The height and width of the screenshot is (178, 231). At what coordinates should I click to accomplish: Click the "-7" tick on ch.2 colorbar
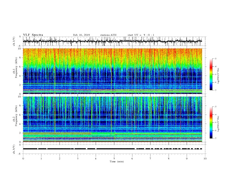tap(215, 138)
